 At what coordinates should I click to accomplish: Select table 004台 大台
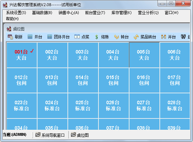point(114,55)
